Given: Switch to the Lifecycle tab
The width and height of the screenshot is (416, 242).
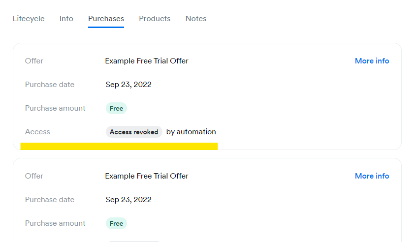Looking at the screenshot, I should (29, 19).
